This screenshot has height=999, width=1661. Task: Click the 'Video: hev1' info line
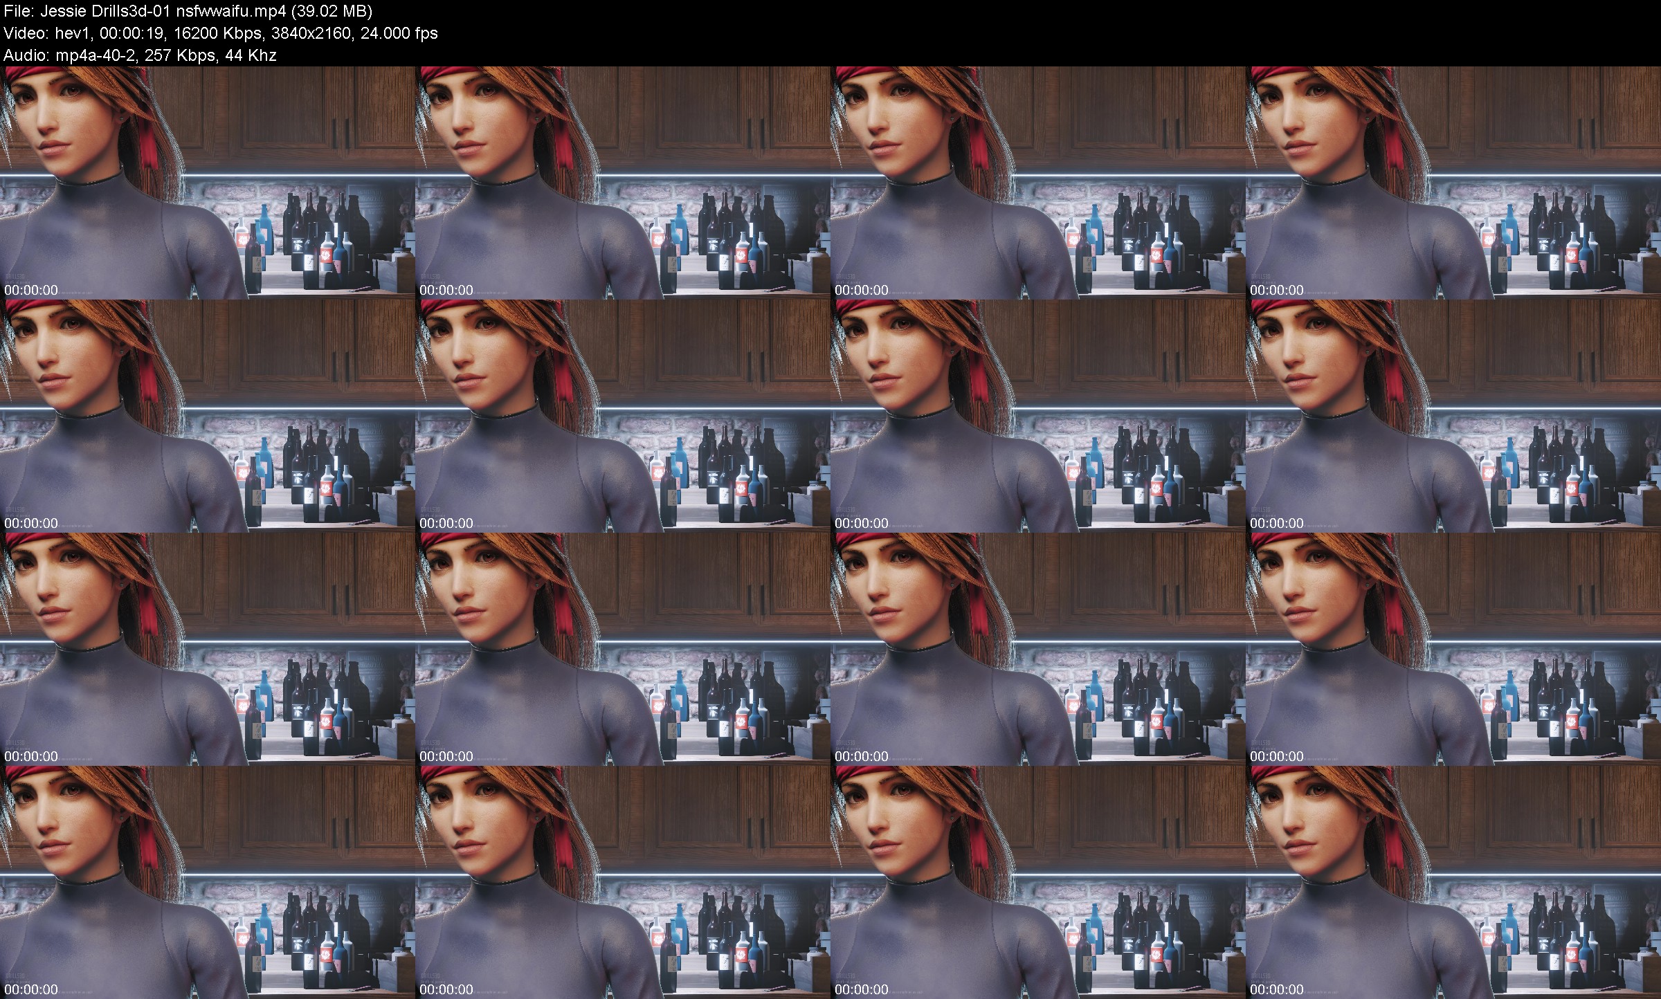pos(221,33)
